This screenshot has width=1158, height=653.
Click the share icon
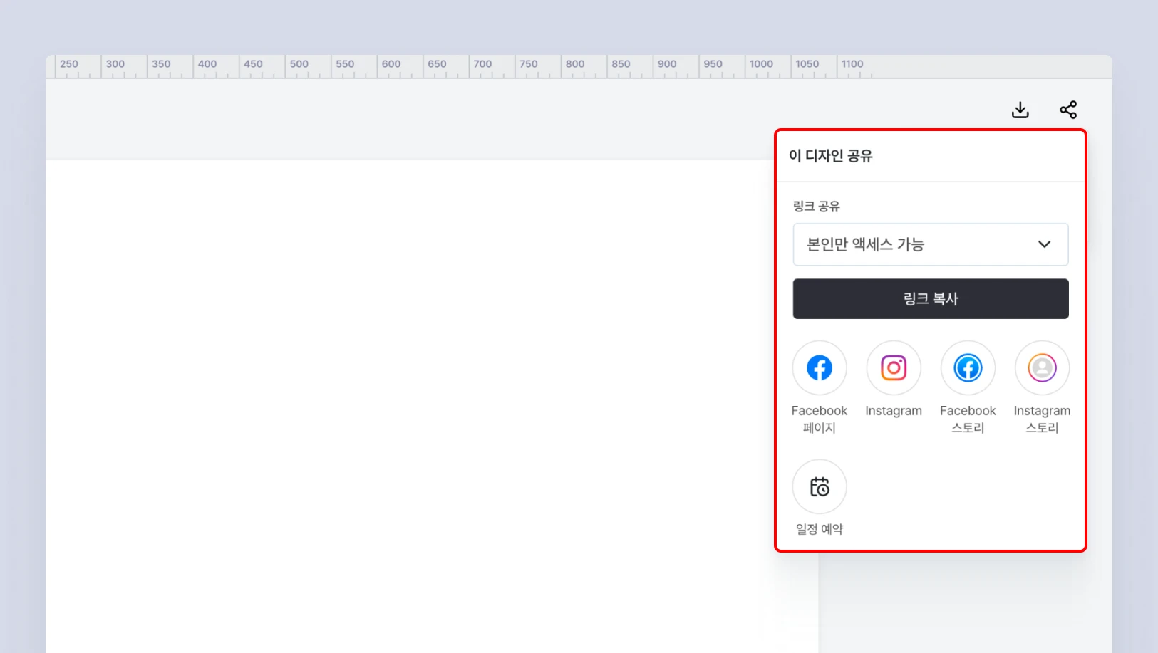pyautogui.click(x=1068, y=110)
